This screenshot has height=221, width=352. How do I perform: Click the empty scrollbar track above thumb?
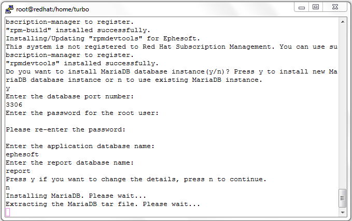pyautogui.click(x=343, y=107)
